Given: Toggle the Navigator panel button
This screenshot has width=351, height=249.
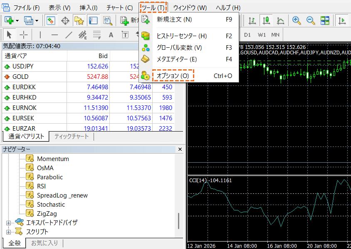Looking at the screenshot, I should (79, 20).
